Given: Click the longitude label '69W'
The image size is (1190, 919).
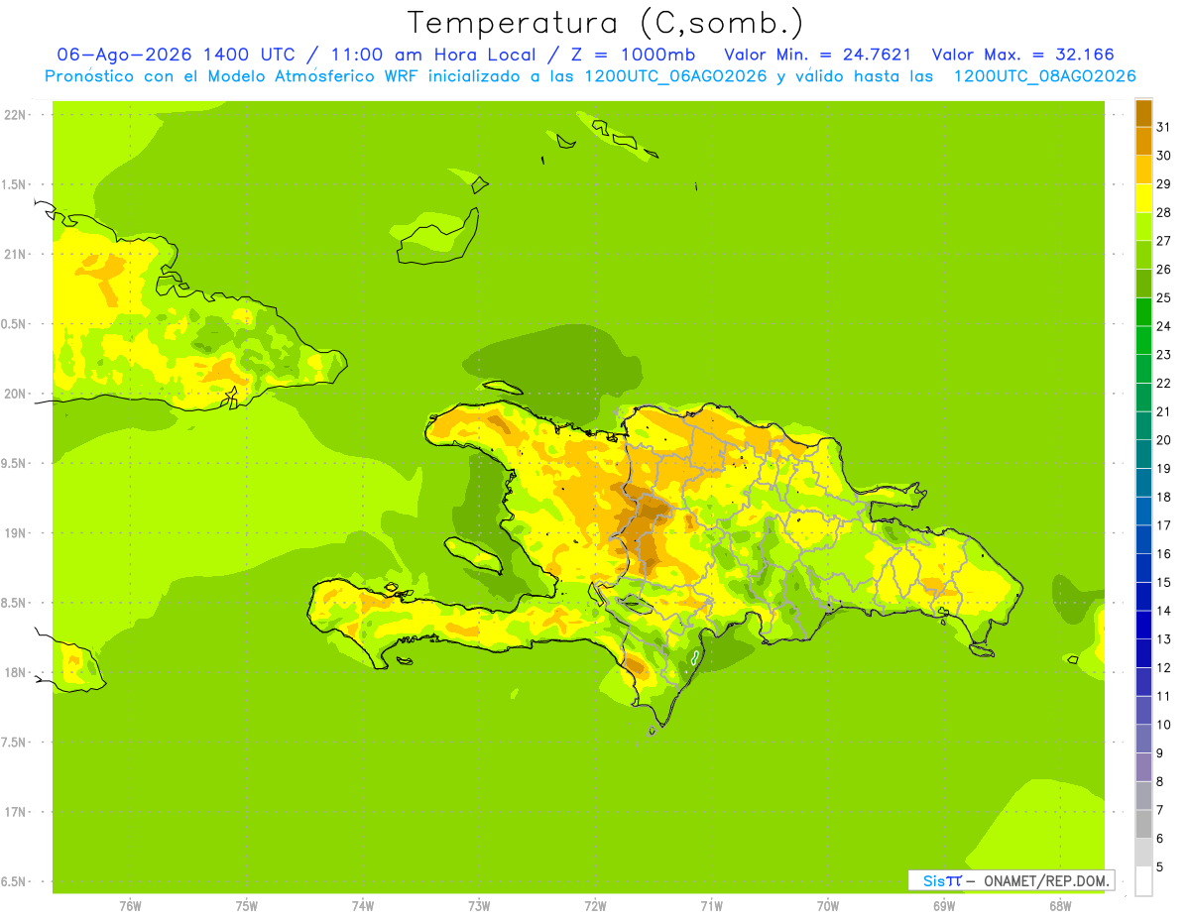Looking at the screenshot, I should [x=944, y=906].
